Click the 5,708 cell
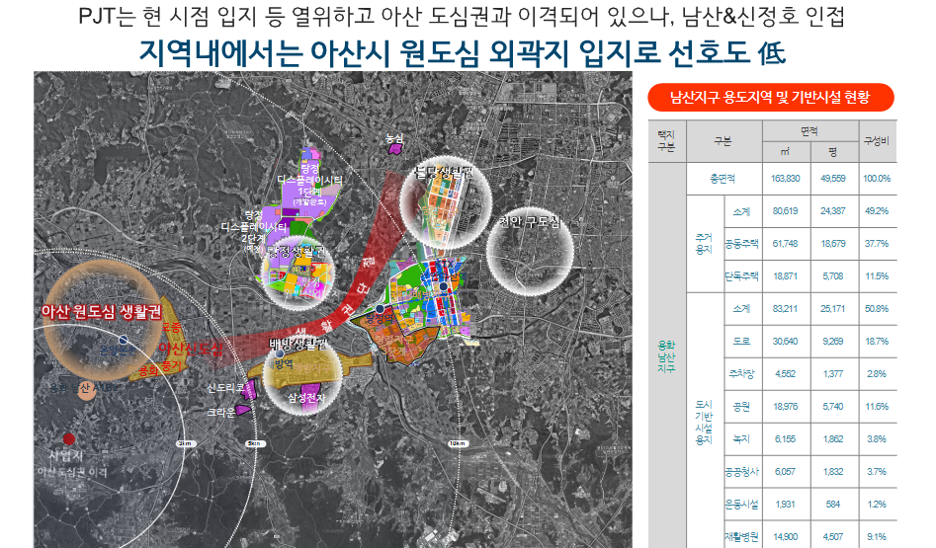Viewport: 936px width, 548px height. click(x=833, y=276)
